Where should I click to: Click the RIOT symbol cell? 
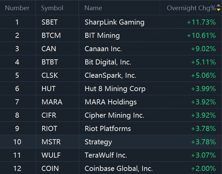click(49, 129)
